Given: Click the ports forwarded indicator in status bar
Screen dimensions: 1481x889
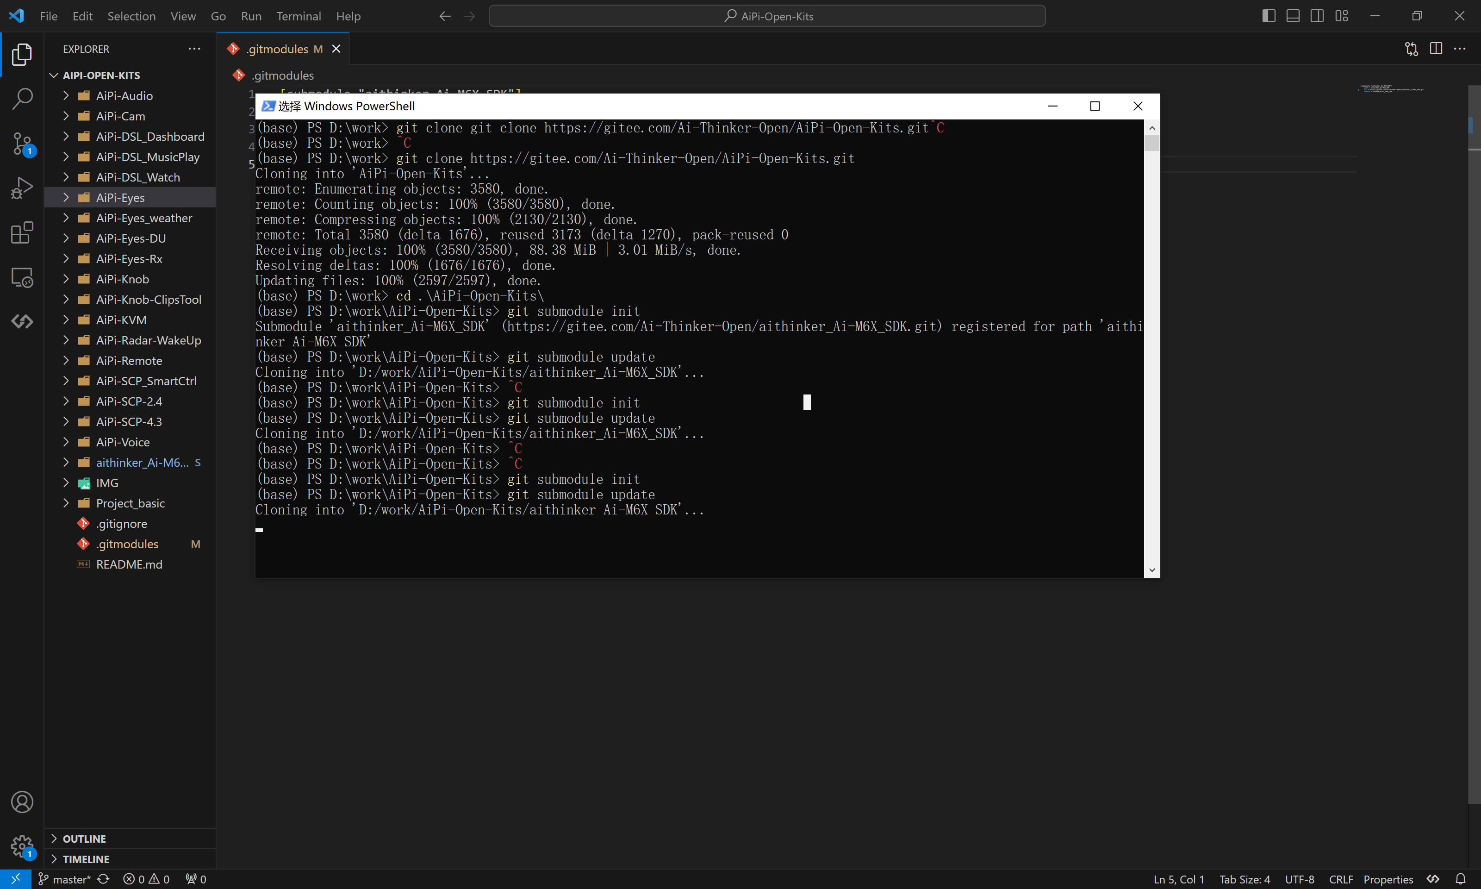Looking at the screenshot, I should coord(196,879).
